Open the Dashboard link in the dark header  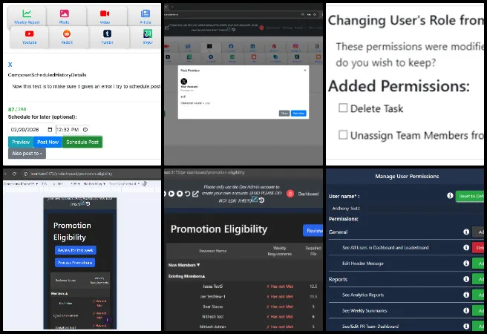point(308,194)
